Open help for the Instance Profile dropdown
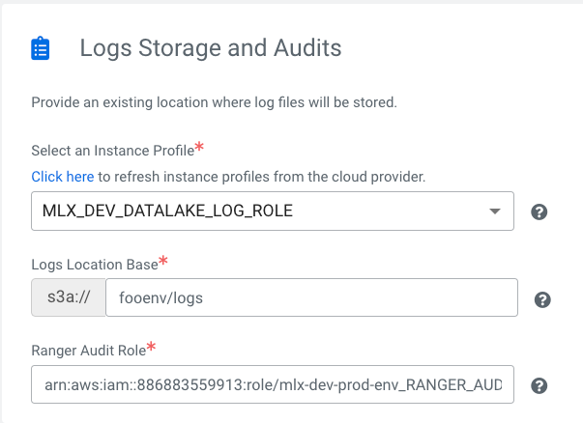Screen dimensions: 583x423 [x=540, y=211]
